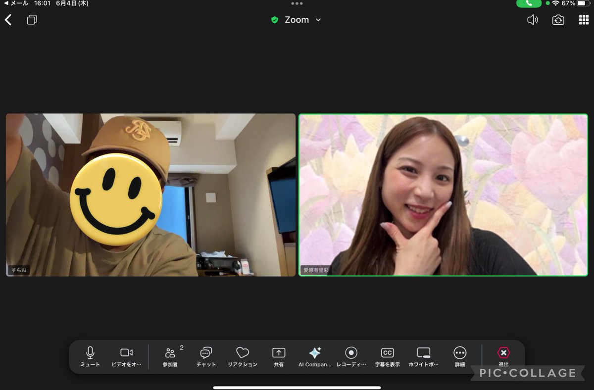The image size is (594, 390).
Task: Start recording with レコーディング button
Action: pyautogui.click(x=351, y=357)
